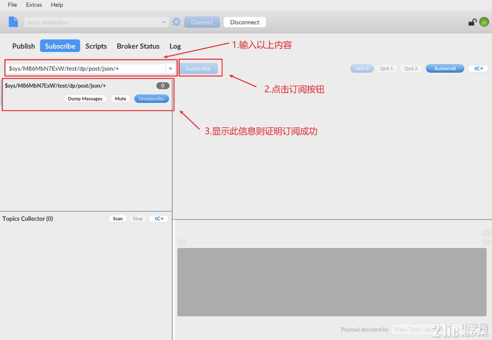Click the unlock padlock icon
The image size is (492, 340).
pyautogui.click(x=472, y=22)
